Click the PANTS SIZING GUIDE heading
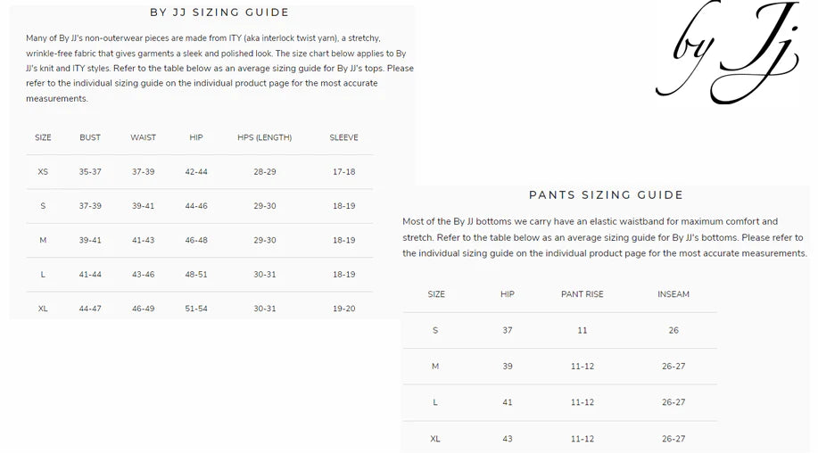 click(606, 195)
